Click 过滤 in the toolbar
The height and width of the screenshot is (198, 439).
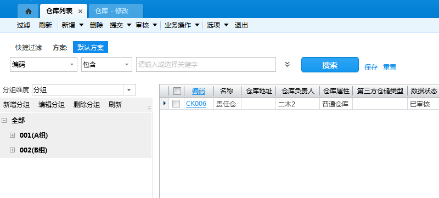coord(24,25)
